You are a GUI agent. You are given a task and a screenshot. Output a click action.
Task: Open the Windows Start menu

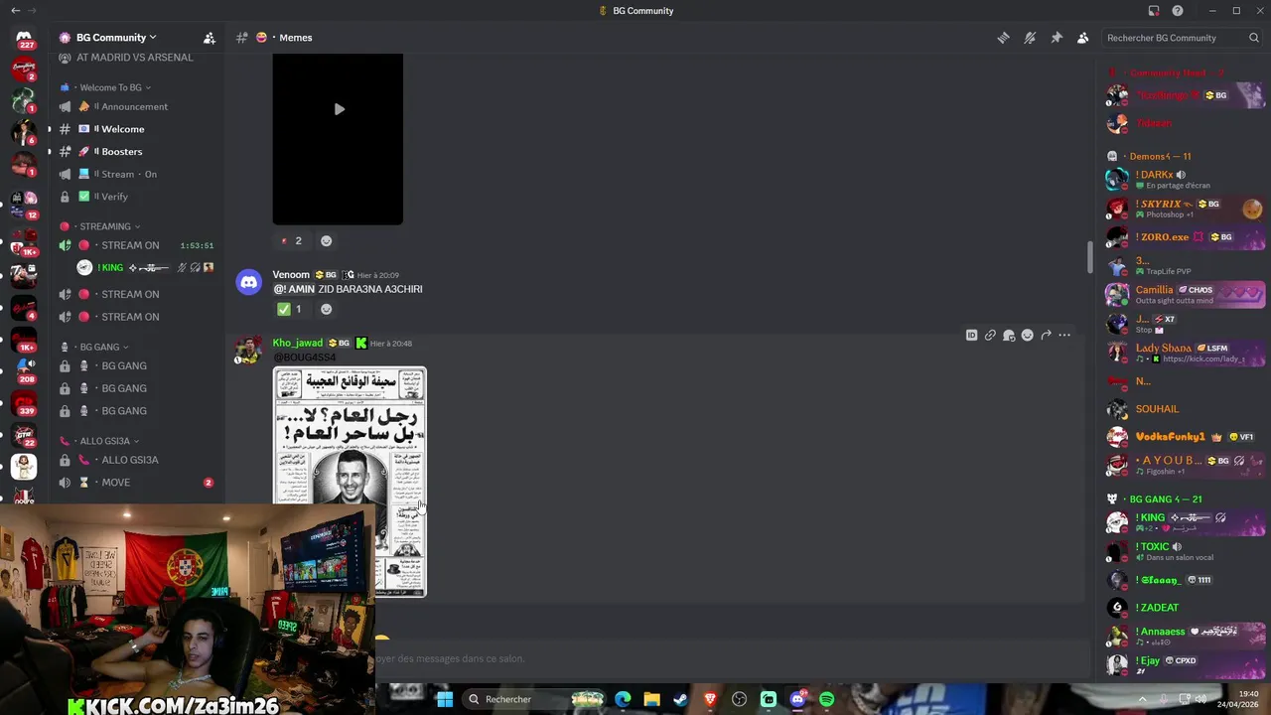(x=445, y=699)
